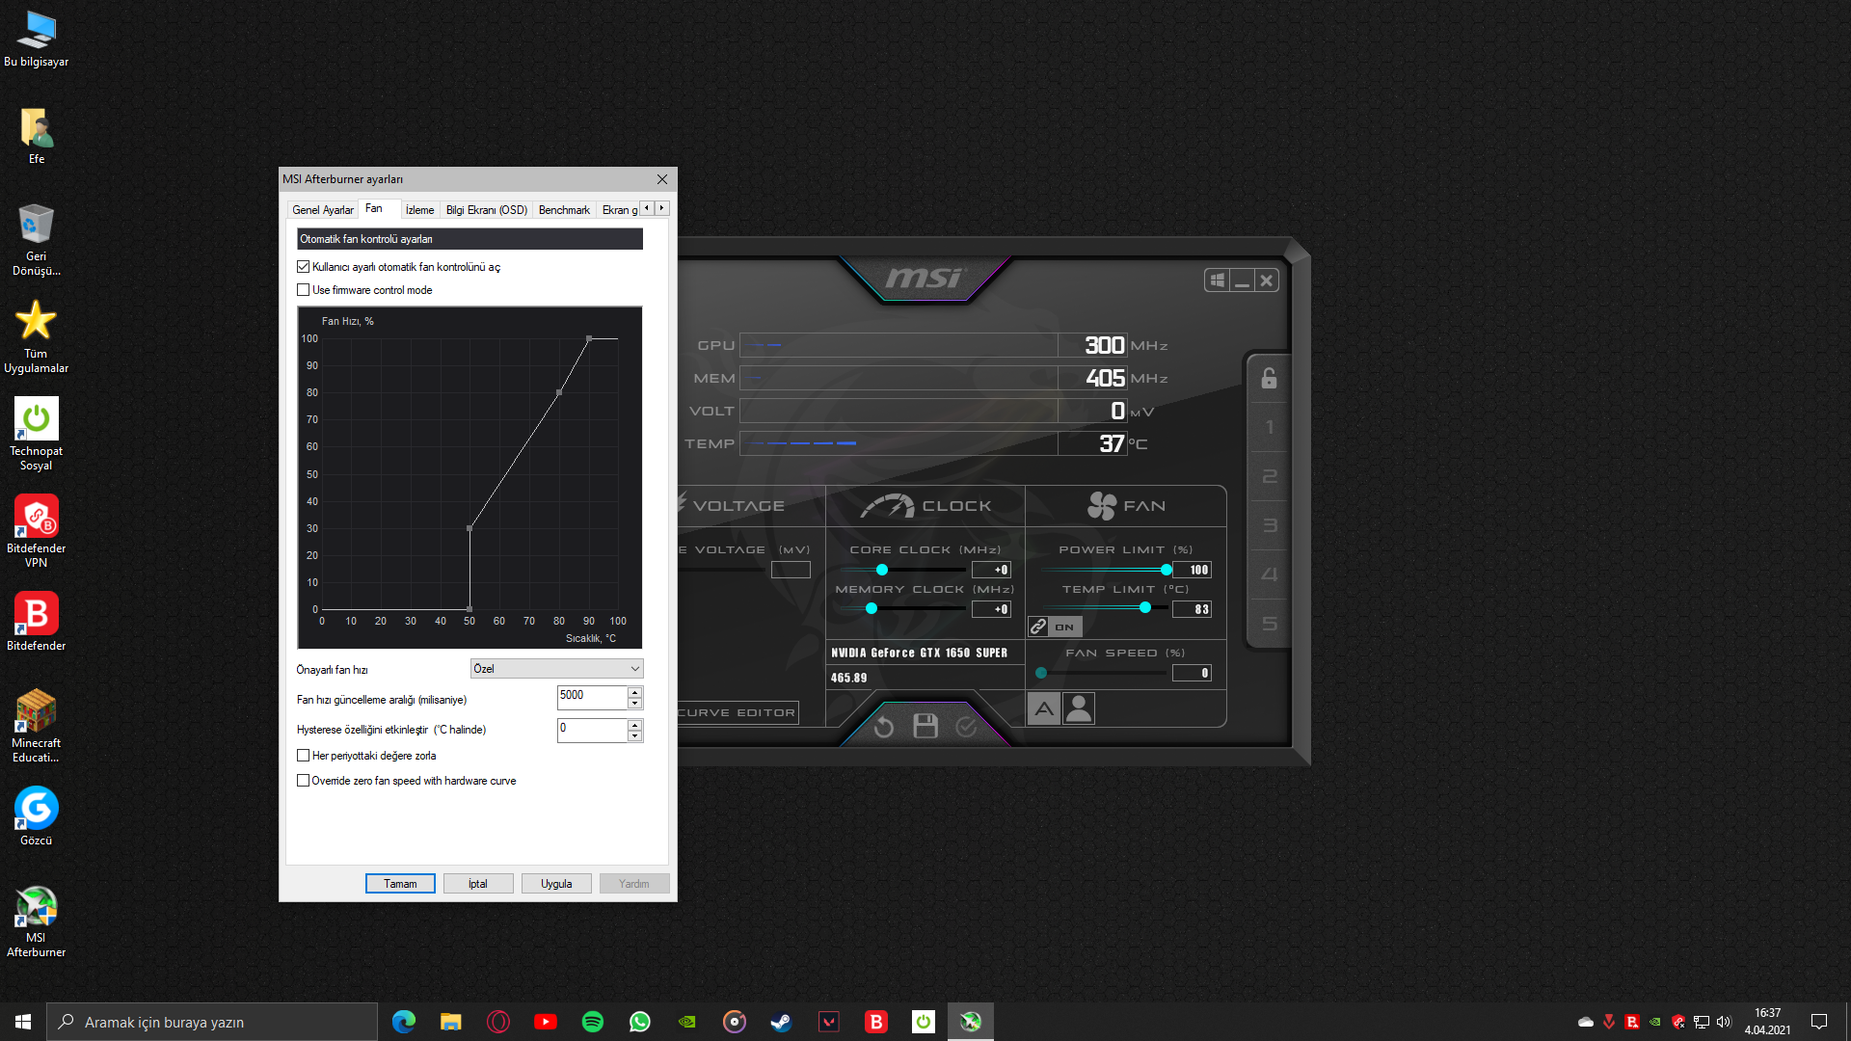This screenshot has height=1041, width=1851.
Task: Open the Genel Ayarlar tab
Action: coord(323,210)
